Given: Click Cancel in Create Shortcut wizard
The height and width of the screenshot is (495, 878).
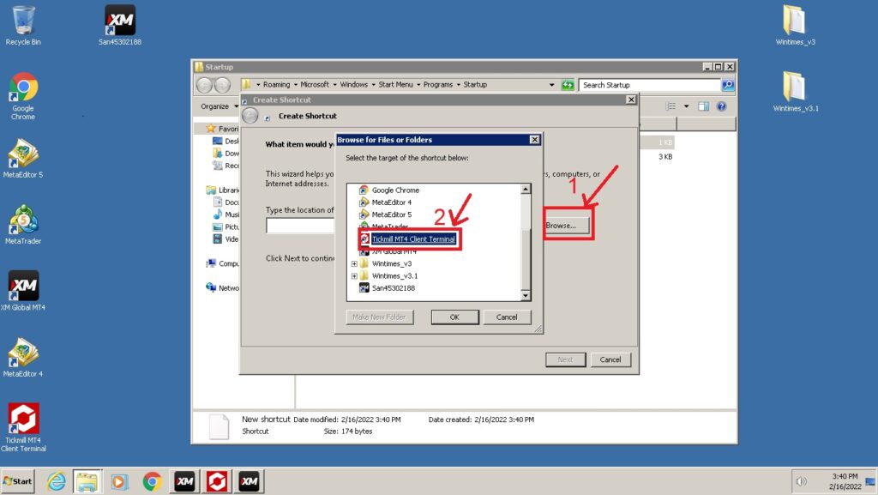Looking at the screenshot, I should (x=610, y=359).
